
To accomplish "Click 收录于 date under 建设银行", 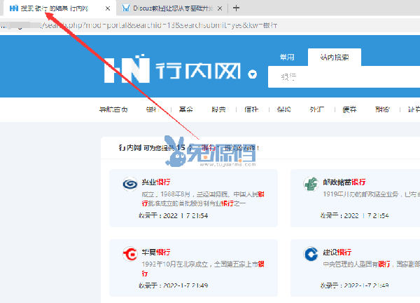I will click(x=354, y=285).
